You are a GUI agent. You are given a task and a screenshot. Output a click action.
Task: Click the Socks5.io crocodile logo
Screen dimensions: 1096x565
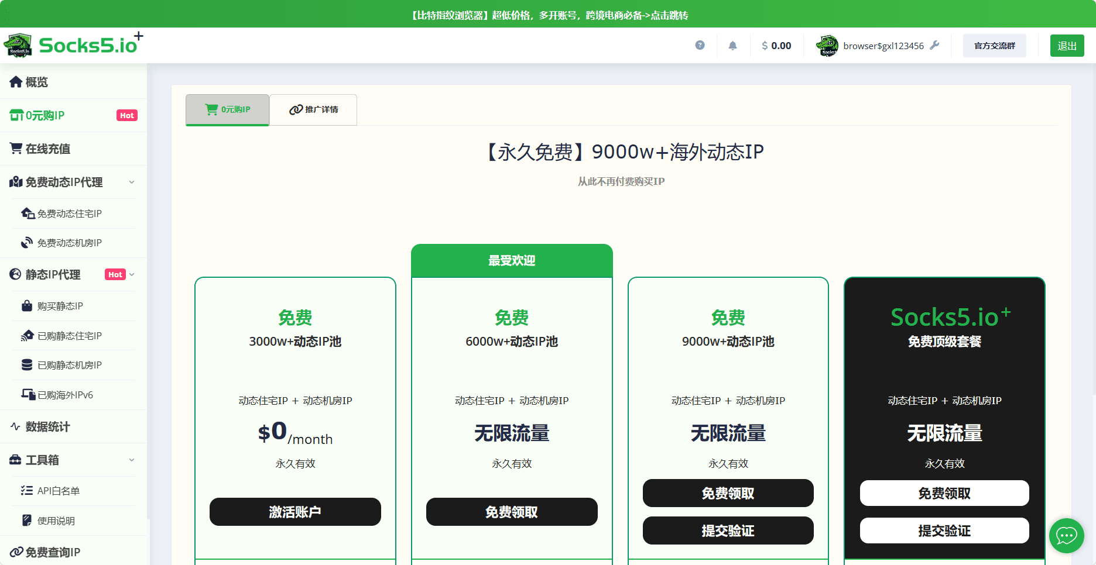click(x=18, y=45)
